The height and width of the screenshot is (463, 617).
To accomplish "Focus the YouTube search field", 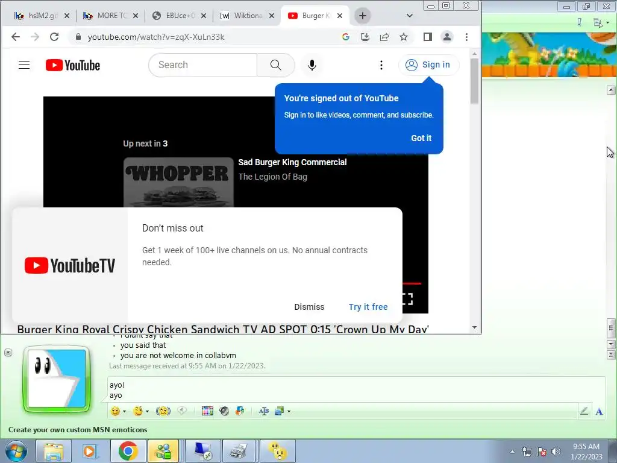I will pos(203,65).
